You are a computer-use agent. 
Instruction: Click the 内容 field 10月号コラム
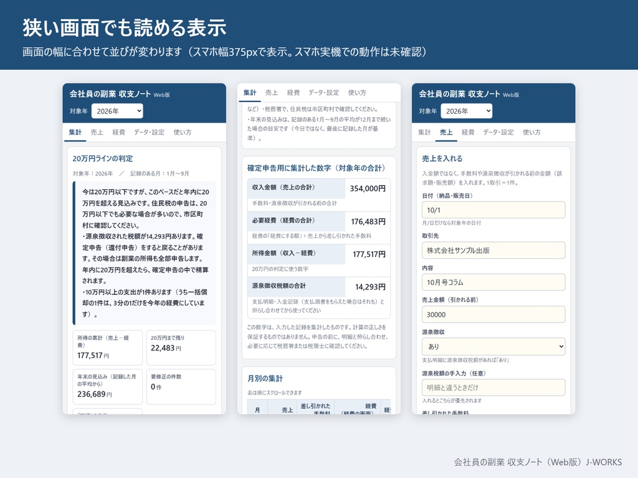493,282
